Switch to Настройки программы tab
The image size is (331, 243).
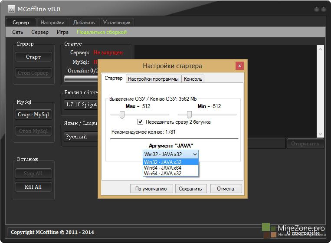[153, 79]
